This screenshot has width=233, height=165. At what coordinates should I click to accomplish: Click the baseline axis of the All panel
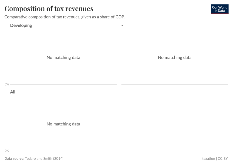pyautogui.click(x=63, y=151)
